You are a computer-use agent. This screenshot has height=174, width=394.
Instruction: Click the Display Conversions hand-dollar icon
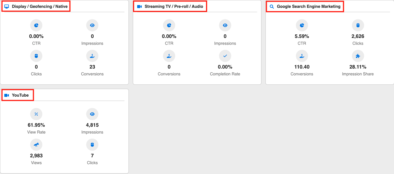click(x=92, y=56)
